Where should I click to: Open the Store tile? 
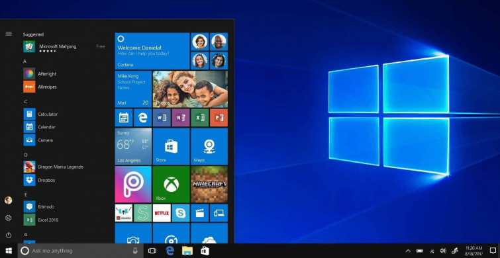click(x=172, y=146)
